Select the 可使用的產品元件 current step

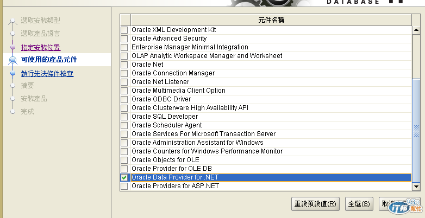click(49, 60)
